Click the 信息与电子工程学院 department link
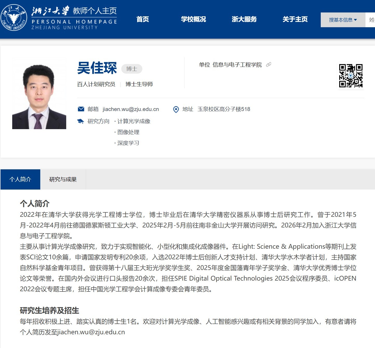 click(237, 65)
